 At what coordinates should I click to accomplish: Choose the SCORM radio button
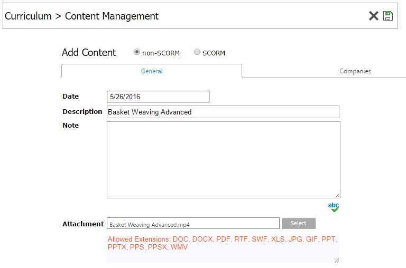point(197,52)
